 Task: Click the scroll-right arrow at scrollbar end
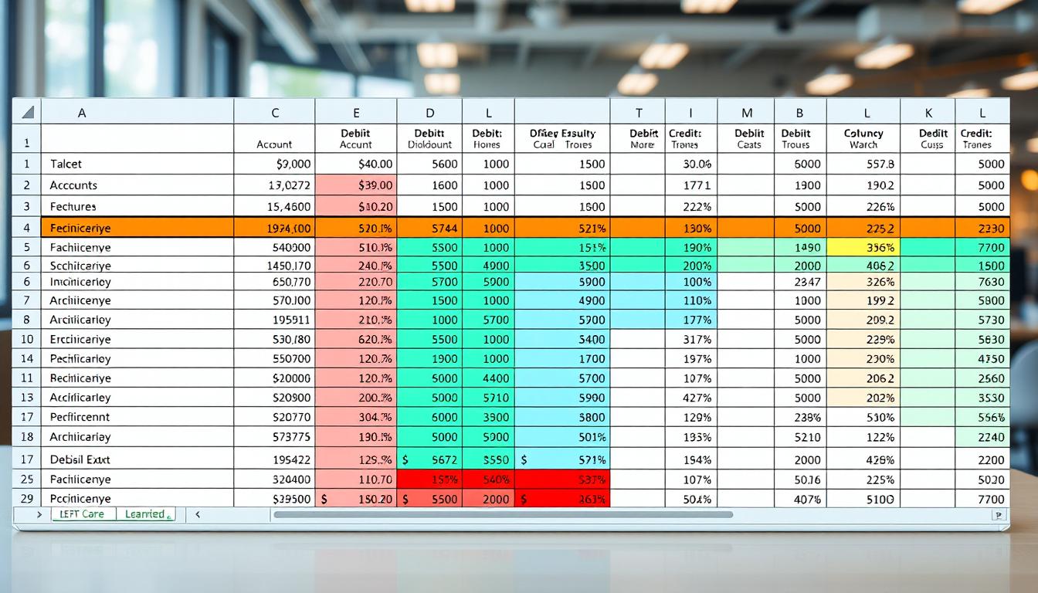pyautogui.click(x=999, y=515)
